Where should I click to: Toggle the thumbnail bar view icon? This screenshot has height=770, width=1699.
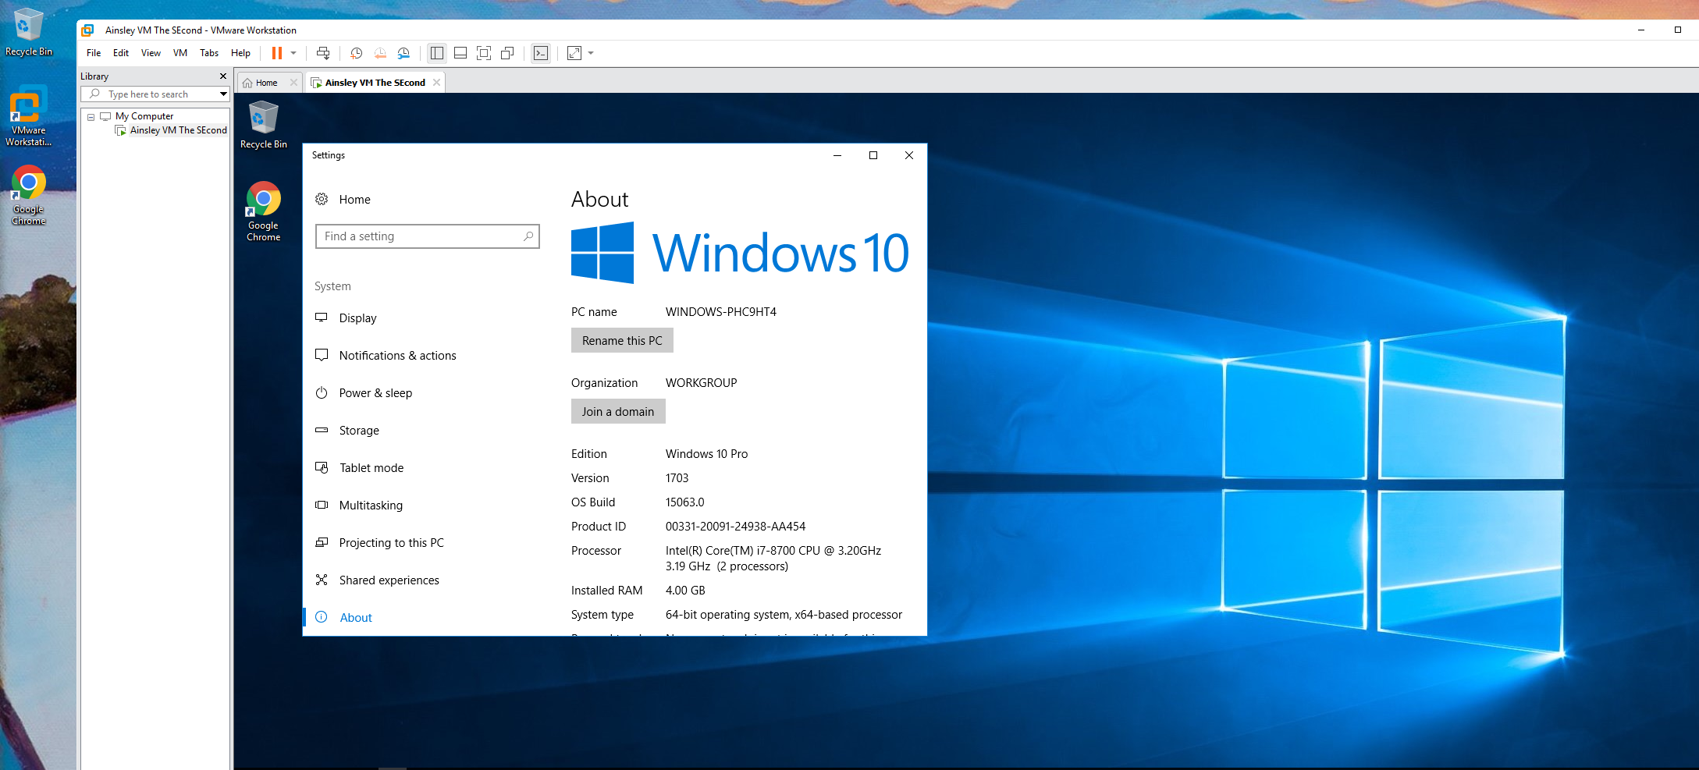coord(460,53)
